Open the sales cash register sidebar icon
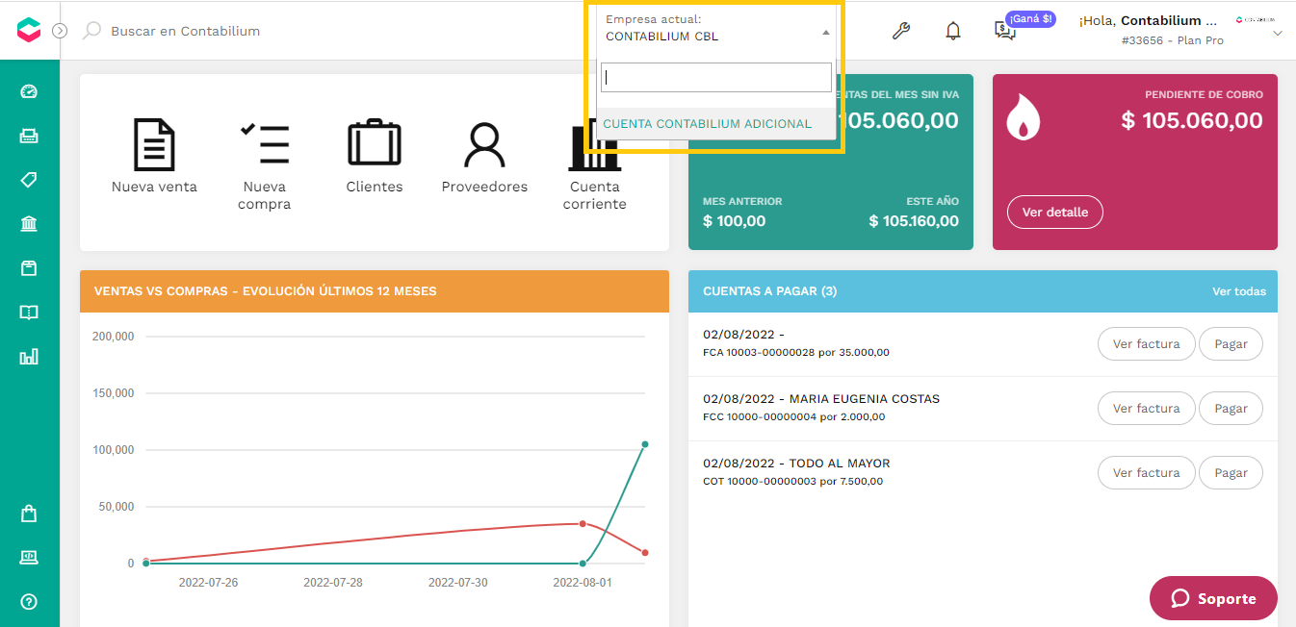 coord(29,136)
